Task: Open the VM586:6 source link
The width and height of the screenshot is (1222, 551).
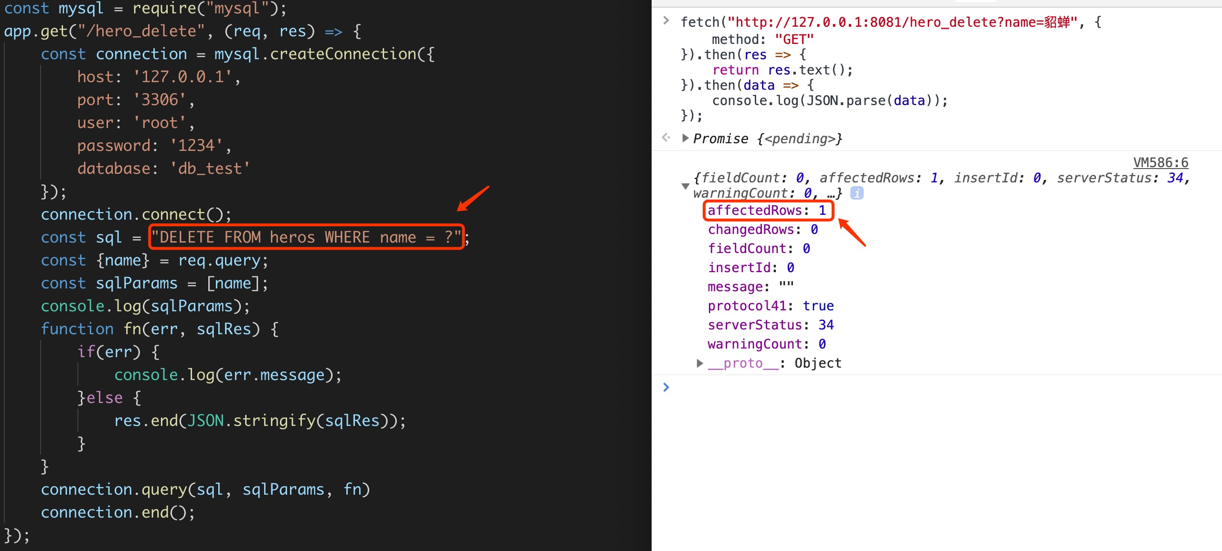Action: 1160,162
